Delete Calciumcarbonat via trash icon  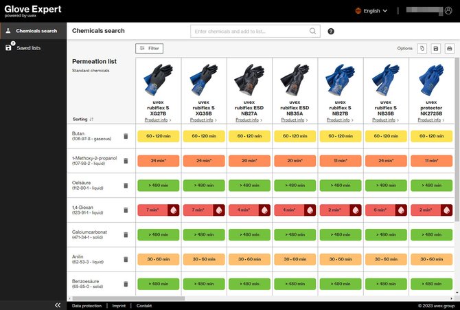(126, 235)
